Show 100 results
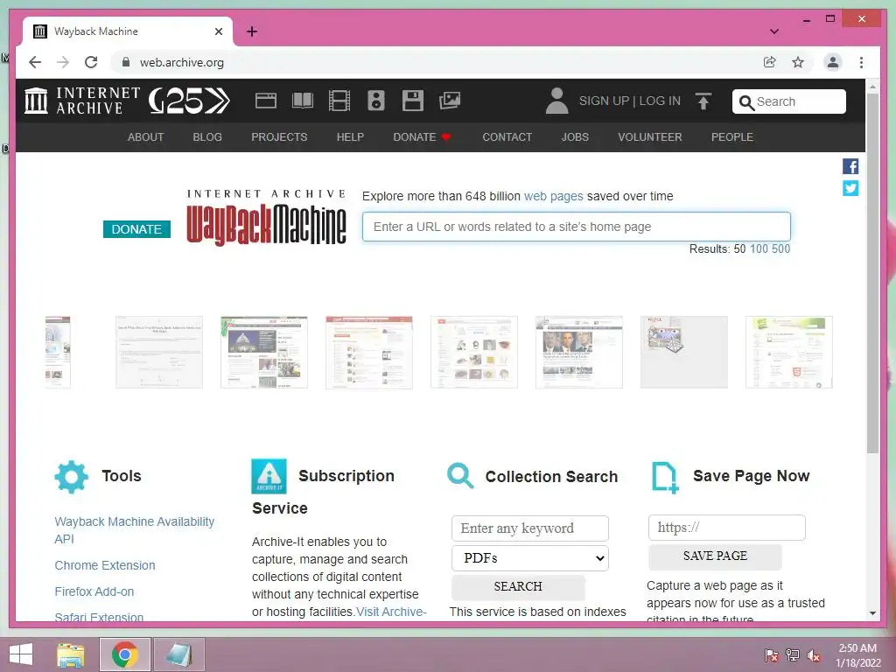Image resolution: width=896 pixels, height=672 pixels. coord(759,248)
